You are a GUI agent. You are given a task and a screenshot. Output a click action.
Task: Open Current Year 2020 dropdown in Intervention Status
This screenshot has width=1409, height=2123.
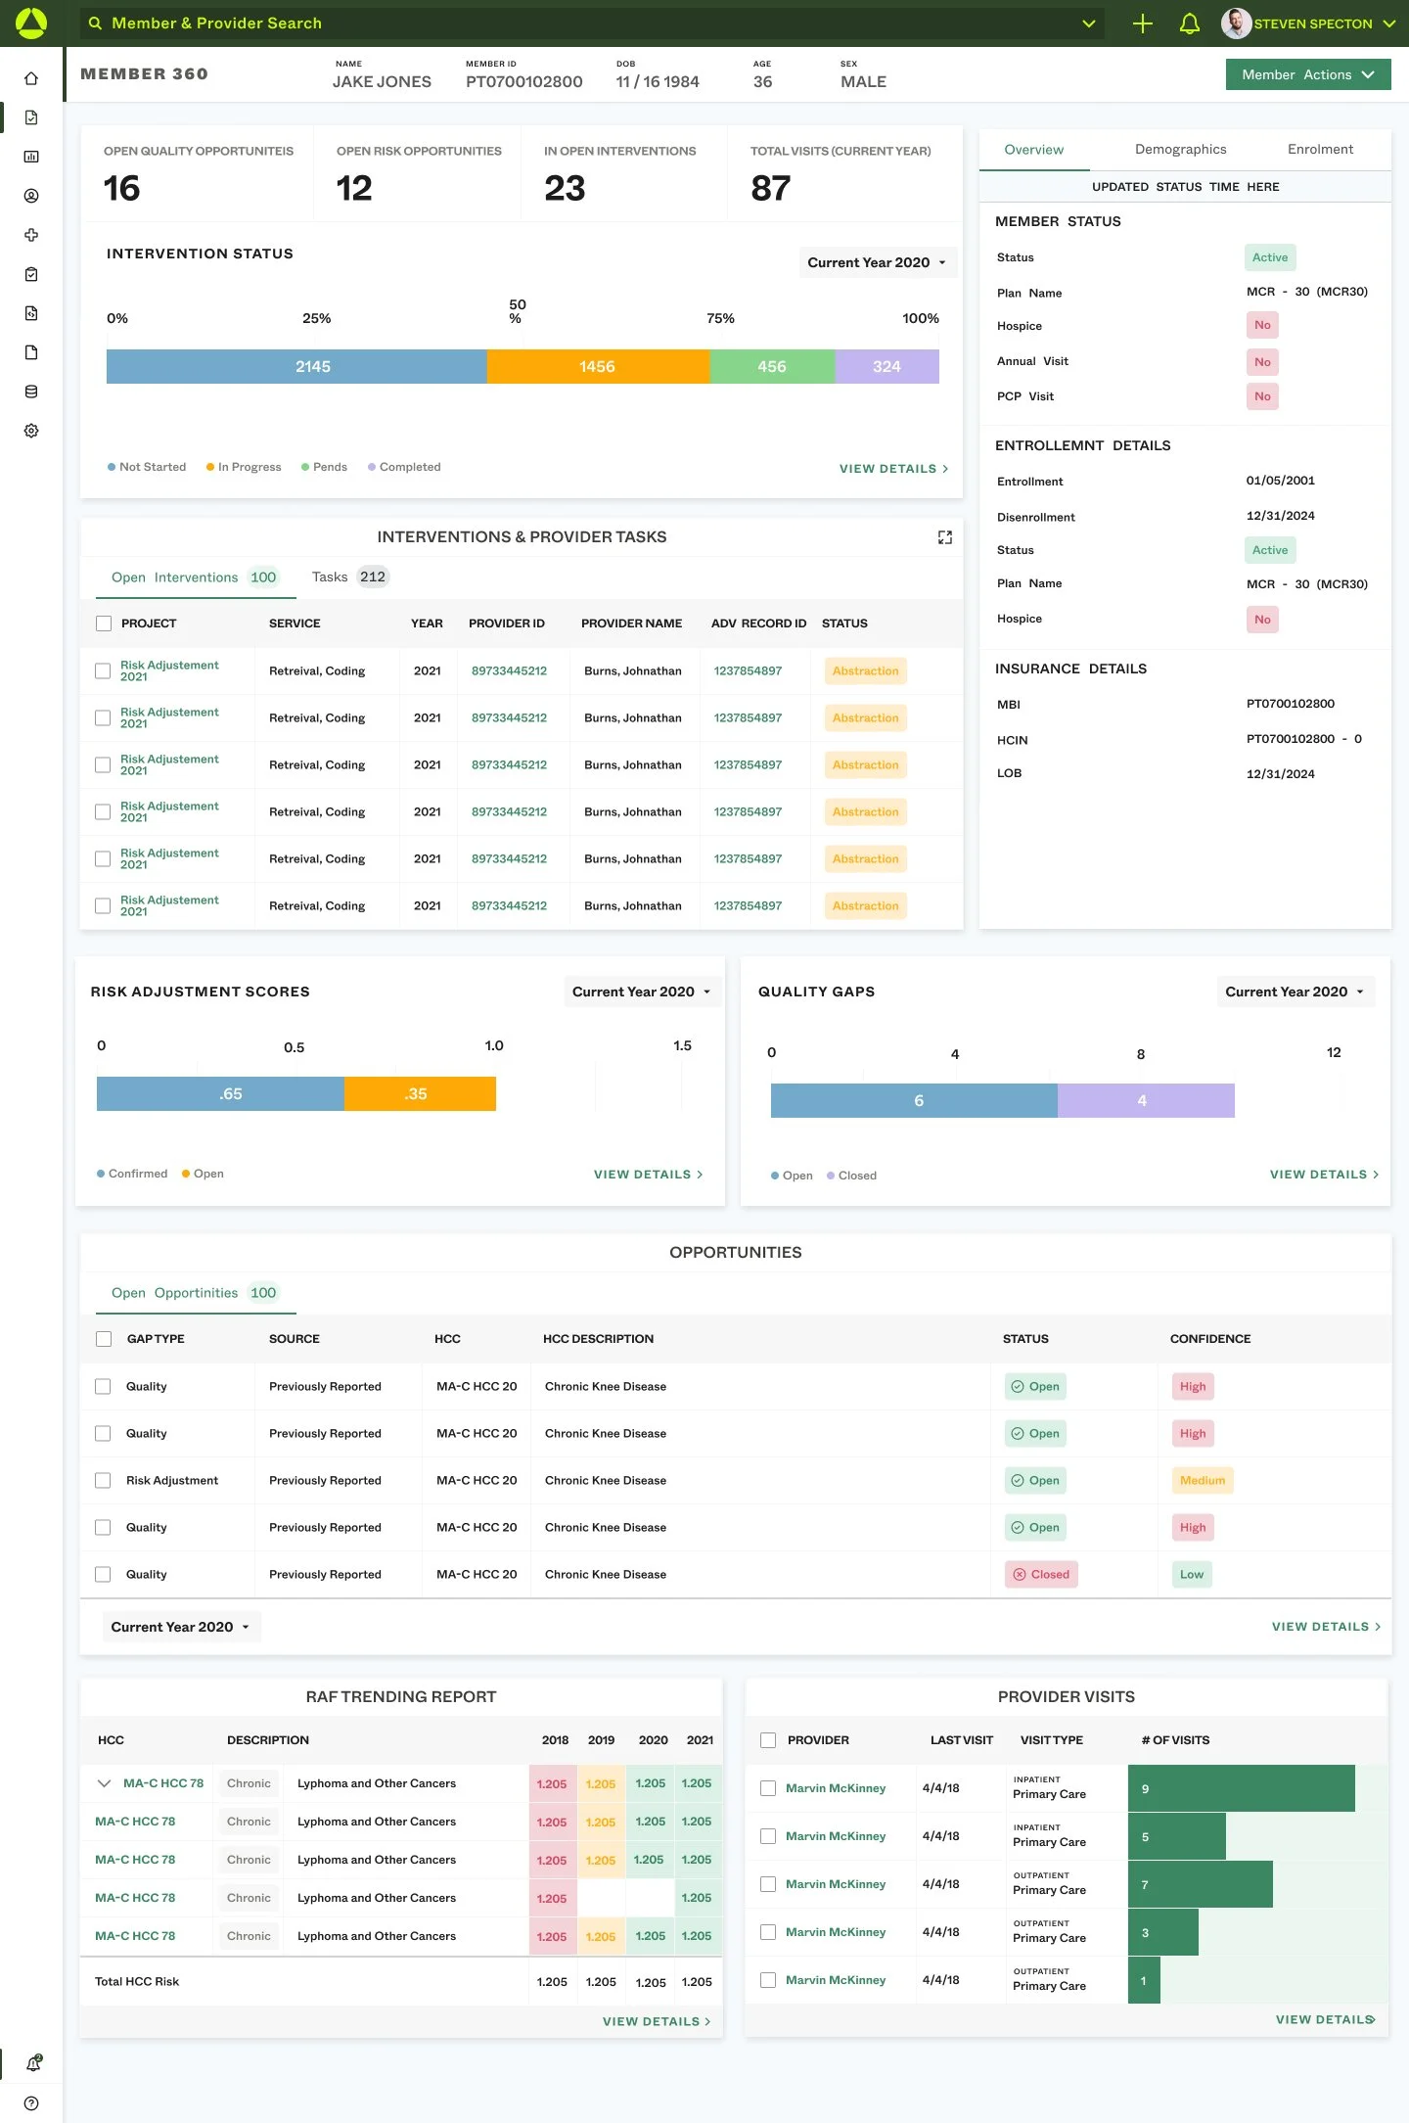(878, 262)
